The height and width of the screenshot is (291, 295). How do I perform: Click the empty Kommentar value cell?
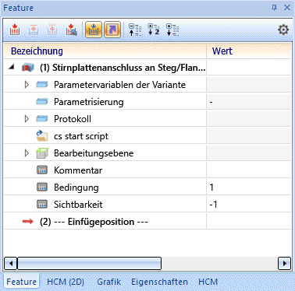click(249, 170)
